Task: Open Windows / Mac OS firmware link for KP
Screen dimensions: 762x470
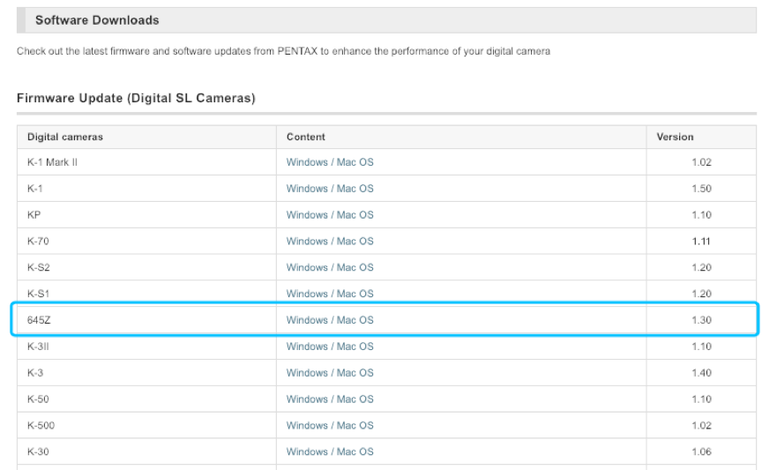Action: click(330, 215)
